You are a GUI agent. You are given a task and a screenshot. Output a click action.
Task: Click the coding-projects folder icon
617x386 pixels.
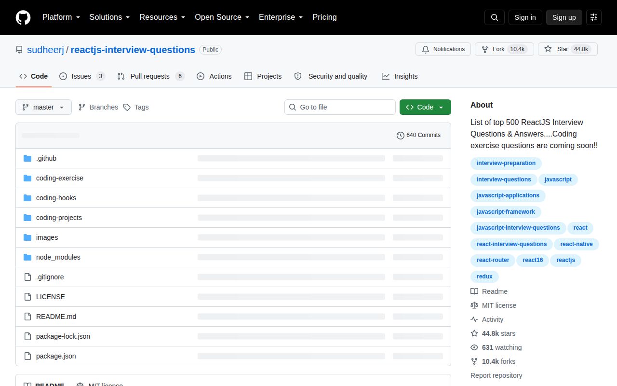(x=27, y=218)
